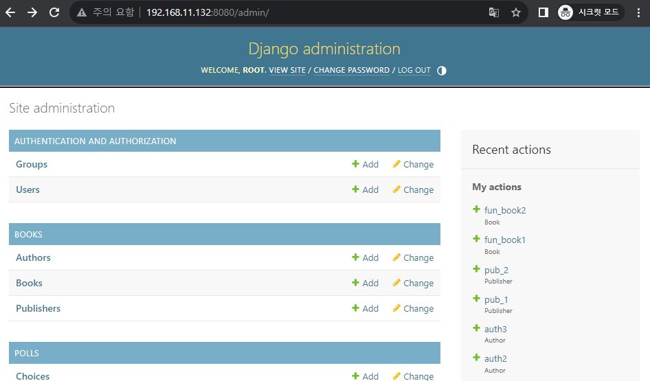
Task: Add a new Book
Action: (366, 283)
